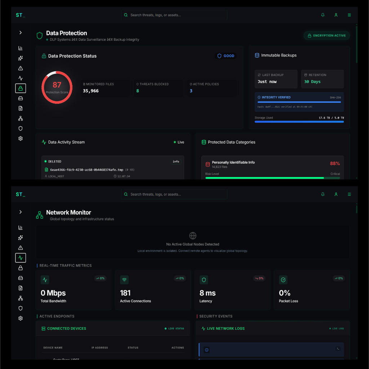Click the Total Bandwidth card
The height and width of the screenshot is (369, 369).
click(74, 290)
